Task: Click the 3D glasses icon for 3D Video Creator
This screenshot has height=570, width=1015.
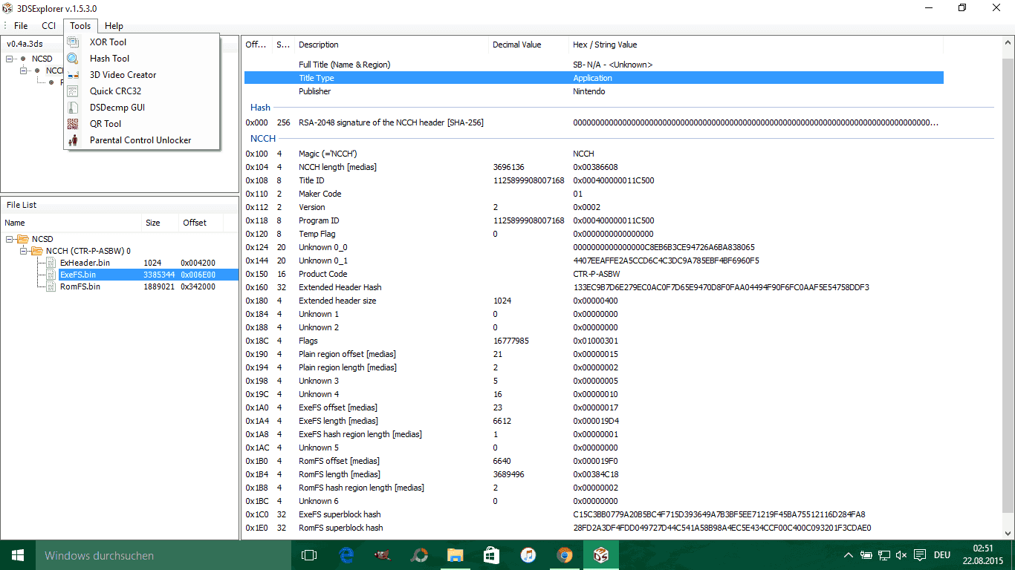Action: click(x=73, y=75)
